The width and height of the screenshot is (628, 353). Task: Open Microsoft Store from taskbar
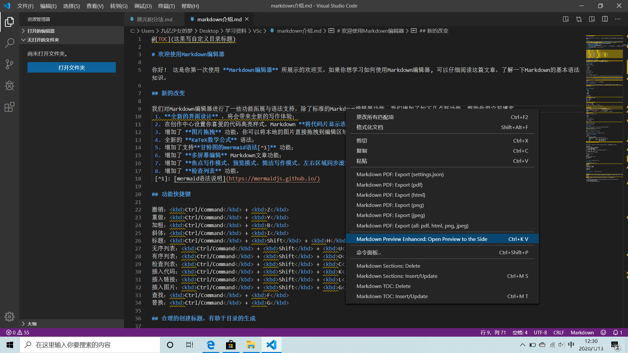click(x=231, y=345)
